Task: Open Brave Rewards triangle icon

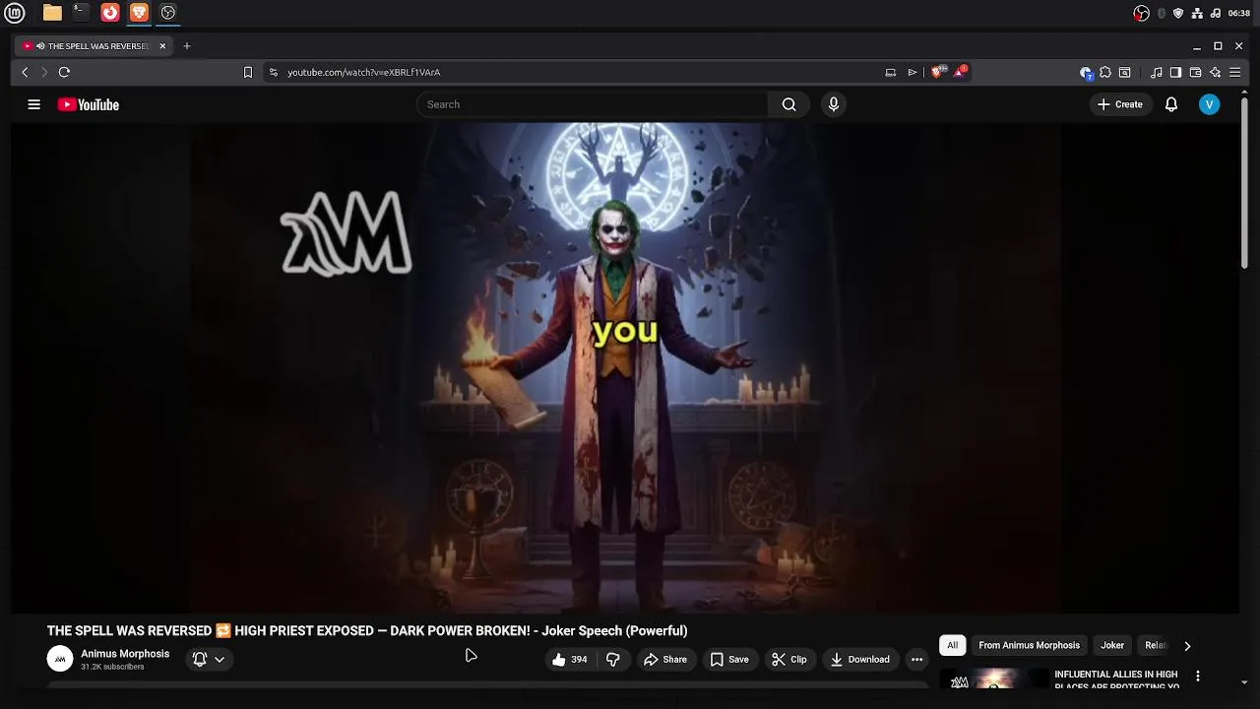Action: point(959,72)
